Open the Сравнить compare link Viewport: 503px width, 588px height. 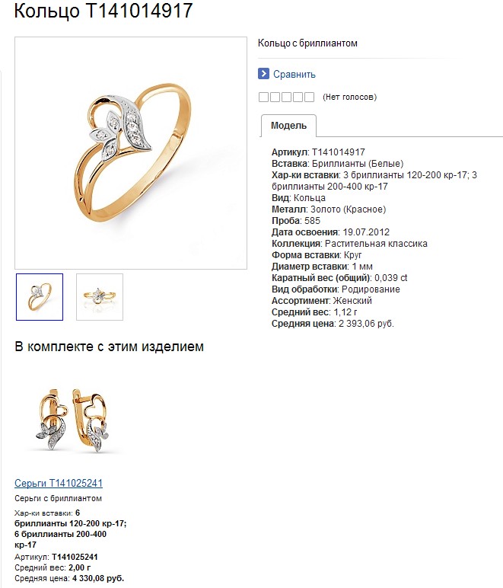tap(294, 74)
